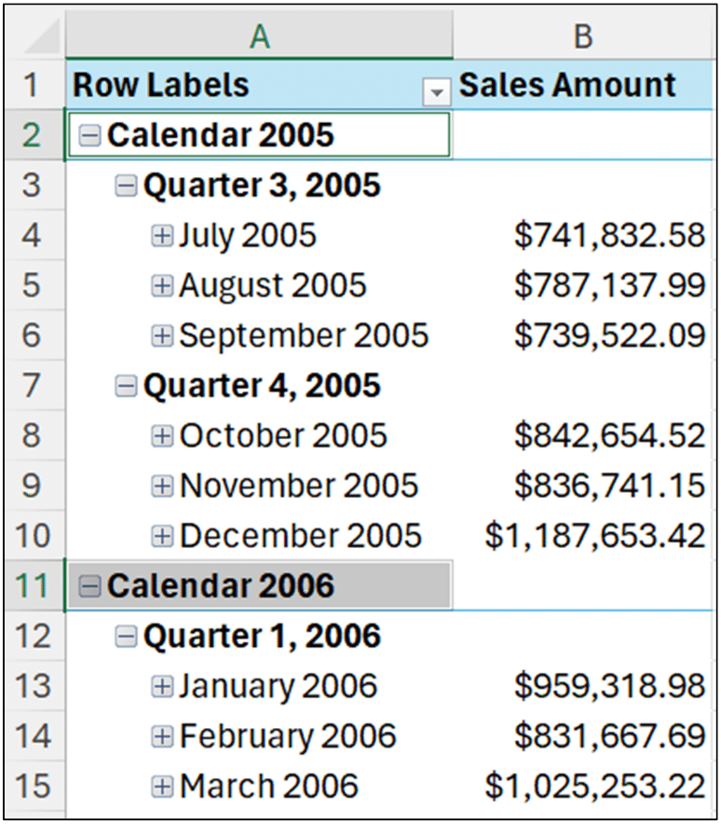Expand the September 2005 outline button

click(x=162, y=335)
